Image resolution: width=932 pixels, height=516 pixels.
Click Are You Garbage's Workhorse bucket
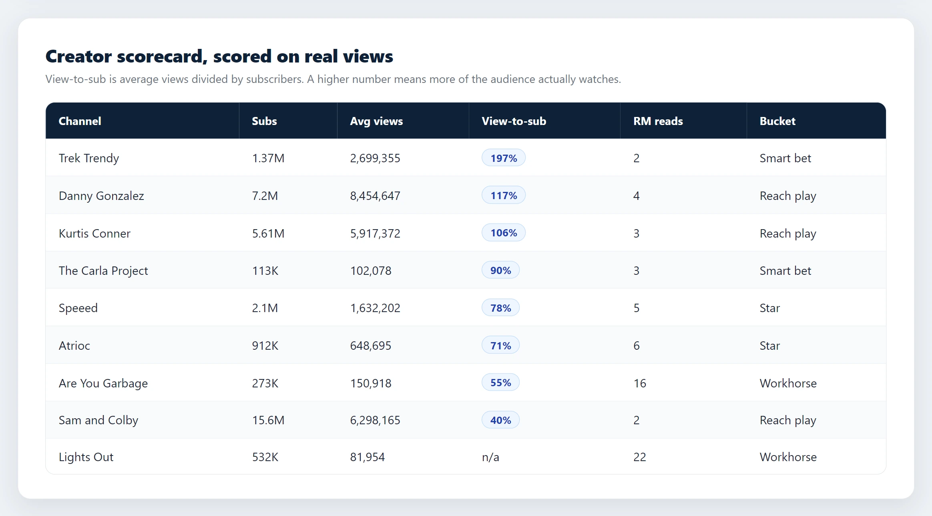coord(788,383)
